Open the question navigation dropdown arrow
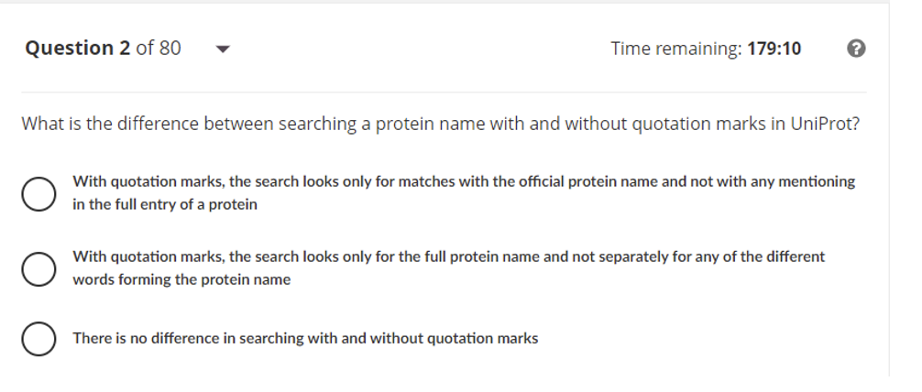 (x=221, y=49)
